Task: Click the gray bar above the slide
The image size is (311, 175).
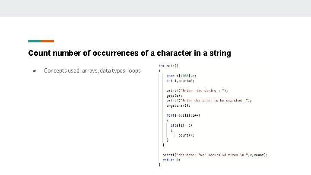Action: pyautogui.click(x=155, y=8)
